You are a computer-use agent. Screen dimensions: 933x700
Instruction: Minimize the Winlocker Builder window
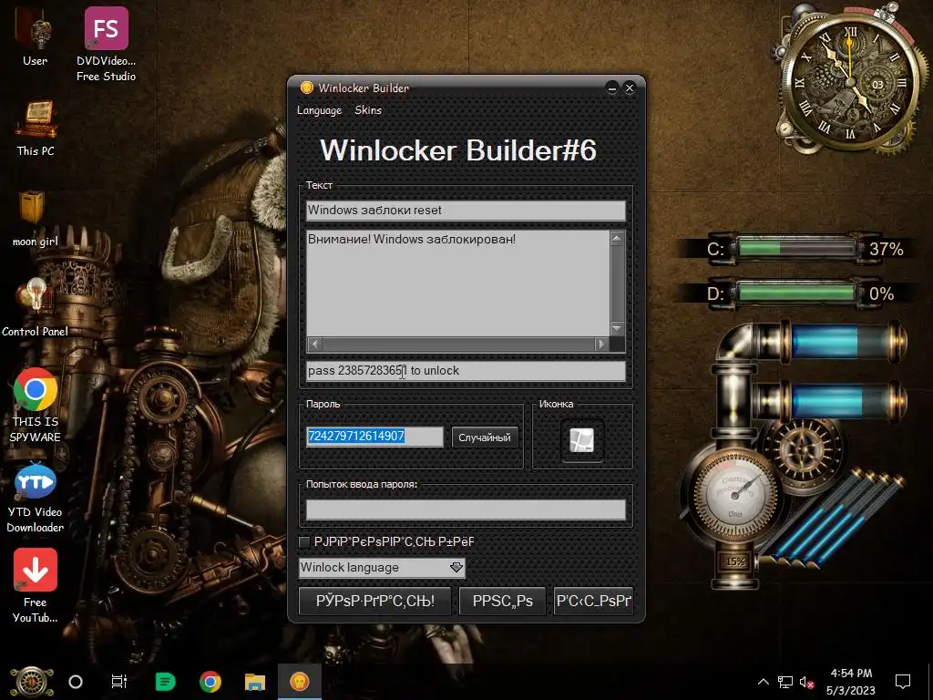pos(611,88)
